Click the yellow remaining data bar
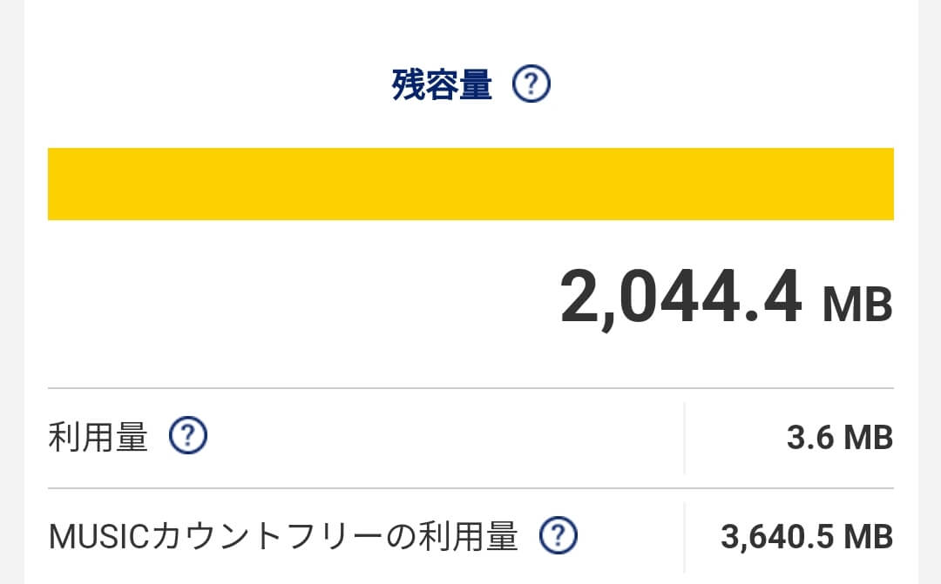 (x=470, y=184)
